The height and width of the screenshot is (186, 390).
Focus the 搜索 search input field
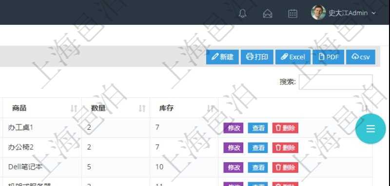click(x=335, y=82)
